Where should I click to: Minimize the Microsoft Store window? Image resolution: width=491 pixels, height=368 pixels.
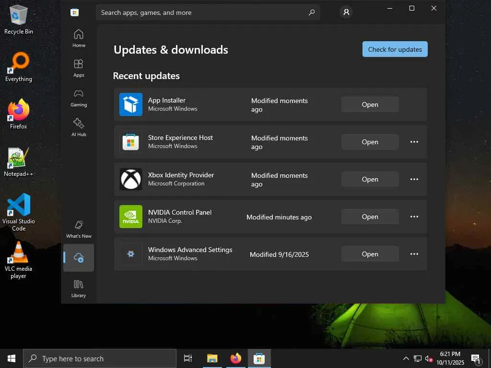390,8
